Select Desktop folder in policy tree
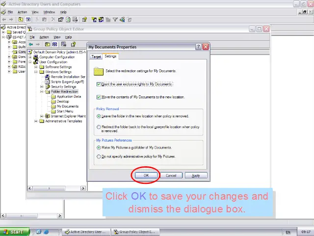The width and height of the screenshot is (314, 236). 63,101
